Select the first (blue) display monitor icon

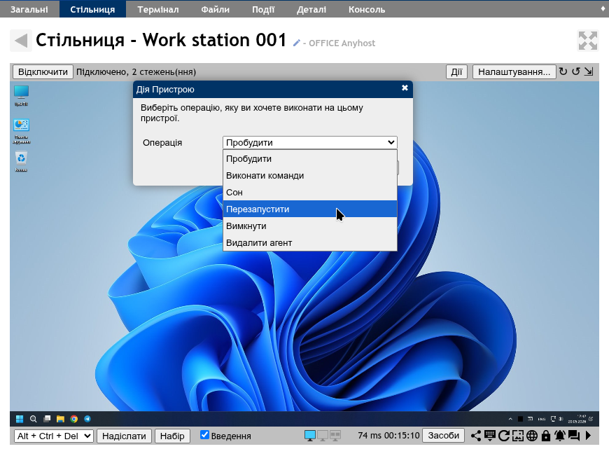tap(310, 436)
